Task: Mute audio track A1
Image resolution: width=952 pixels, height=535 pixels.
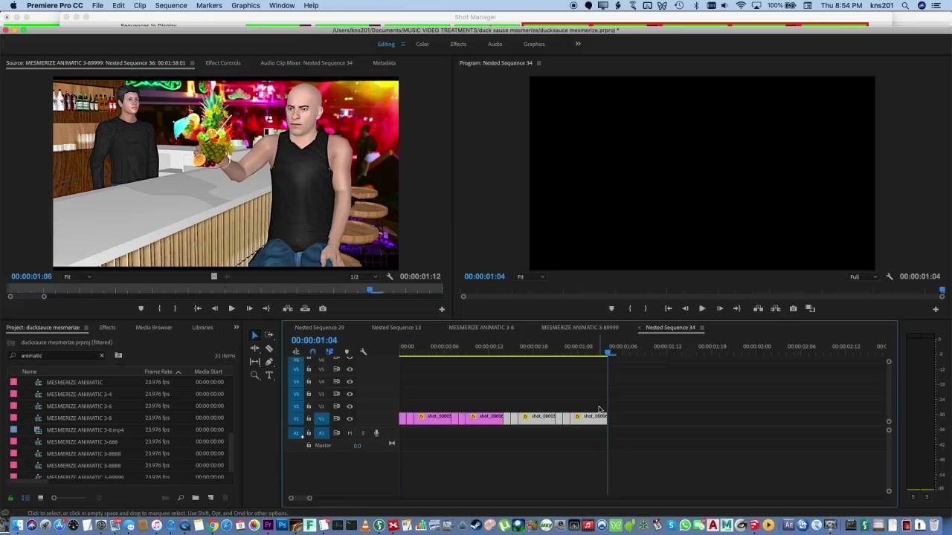Action: 350,433
